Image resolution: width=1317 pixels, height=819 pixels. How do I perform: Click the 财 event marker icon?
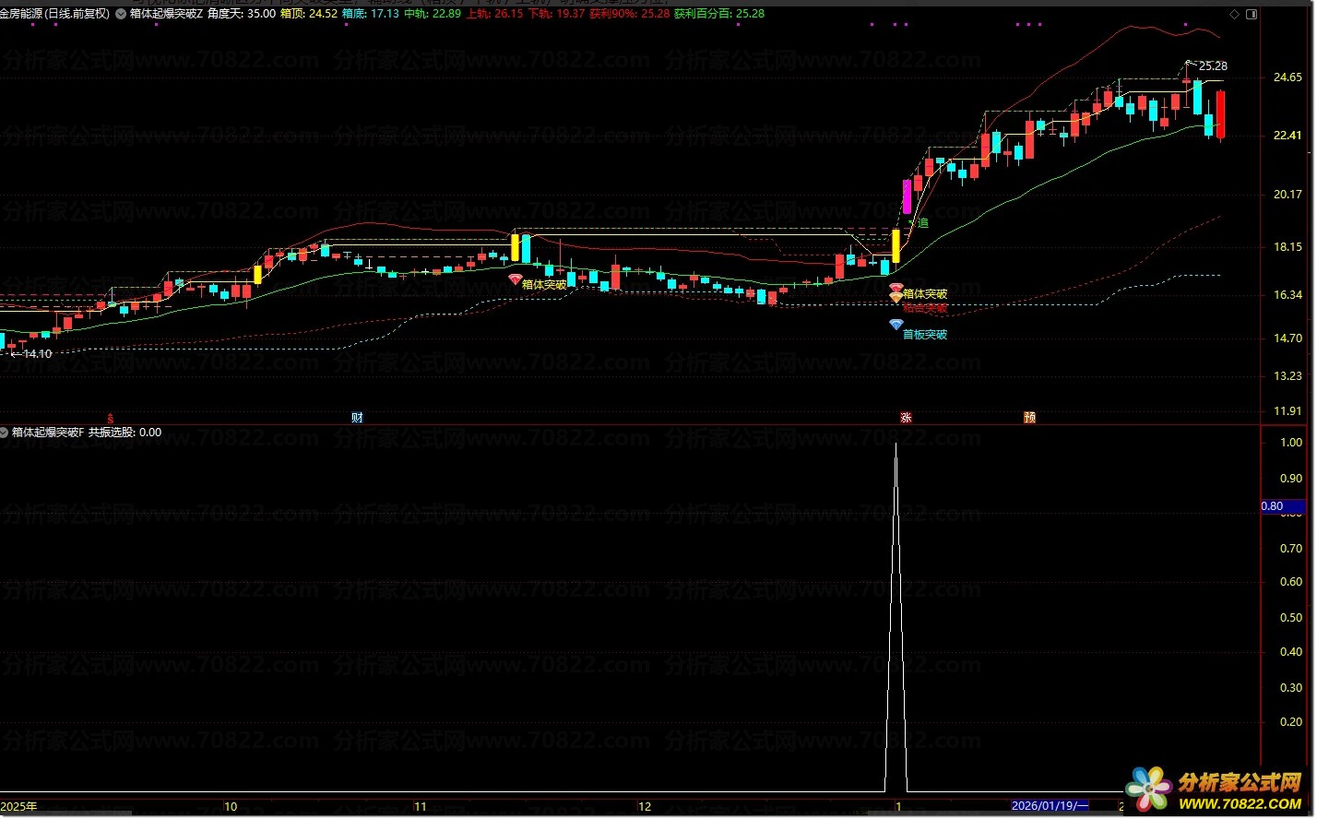pyautogui.click(x=357, y=418)
